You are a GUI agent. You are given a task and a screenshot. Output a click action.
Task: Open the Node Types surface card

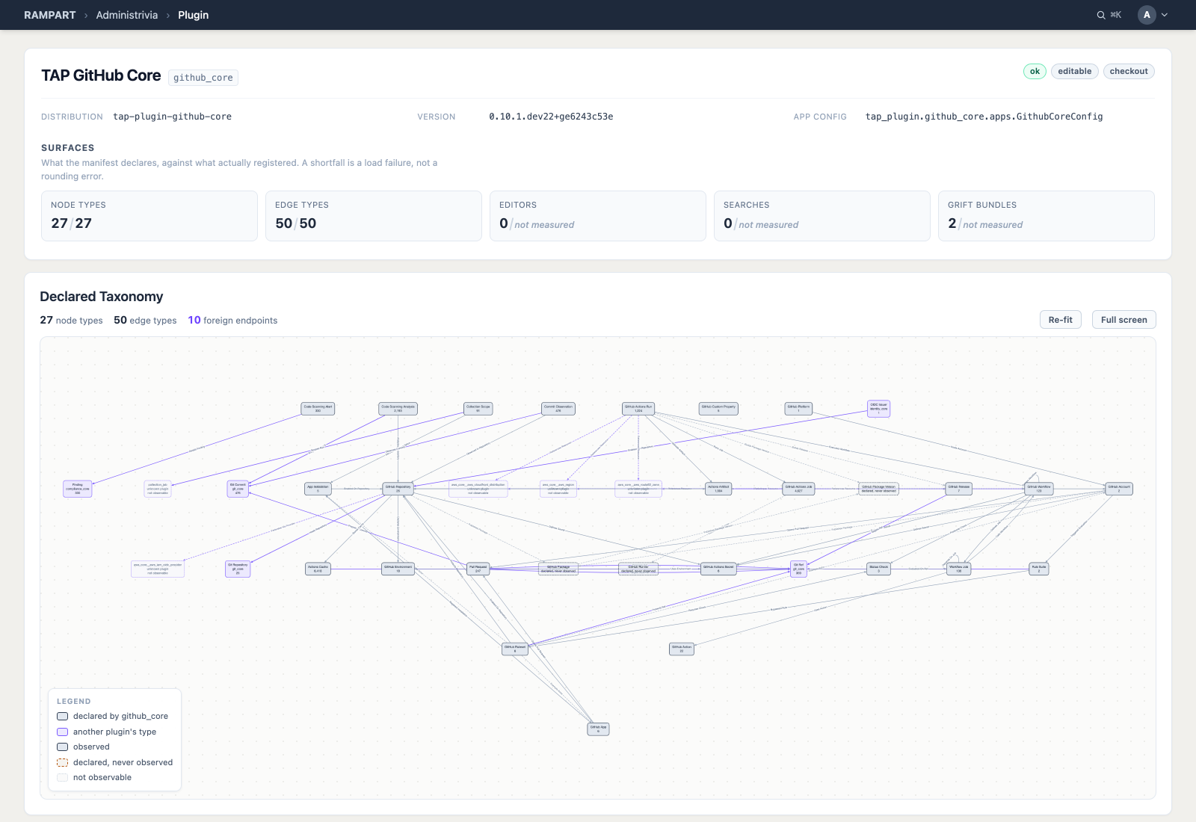[x=149, y=216]
